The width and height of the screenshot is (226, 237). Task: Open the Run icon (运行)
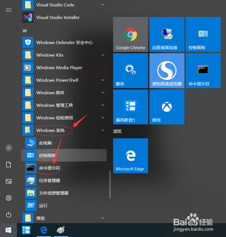point(31,205)
